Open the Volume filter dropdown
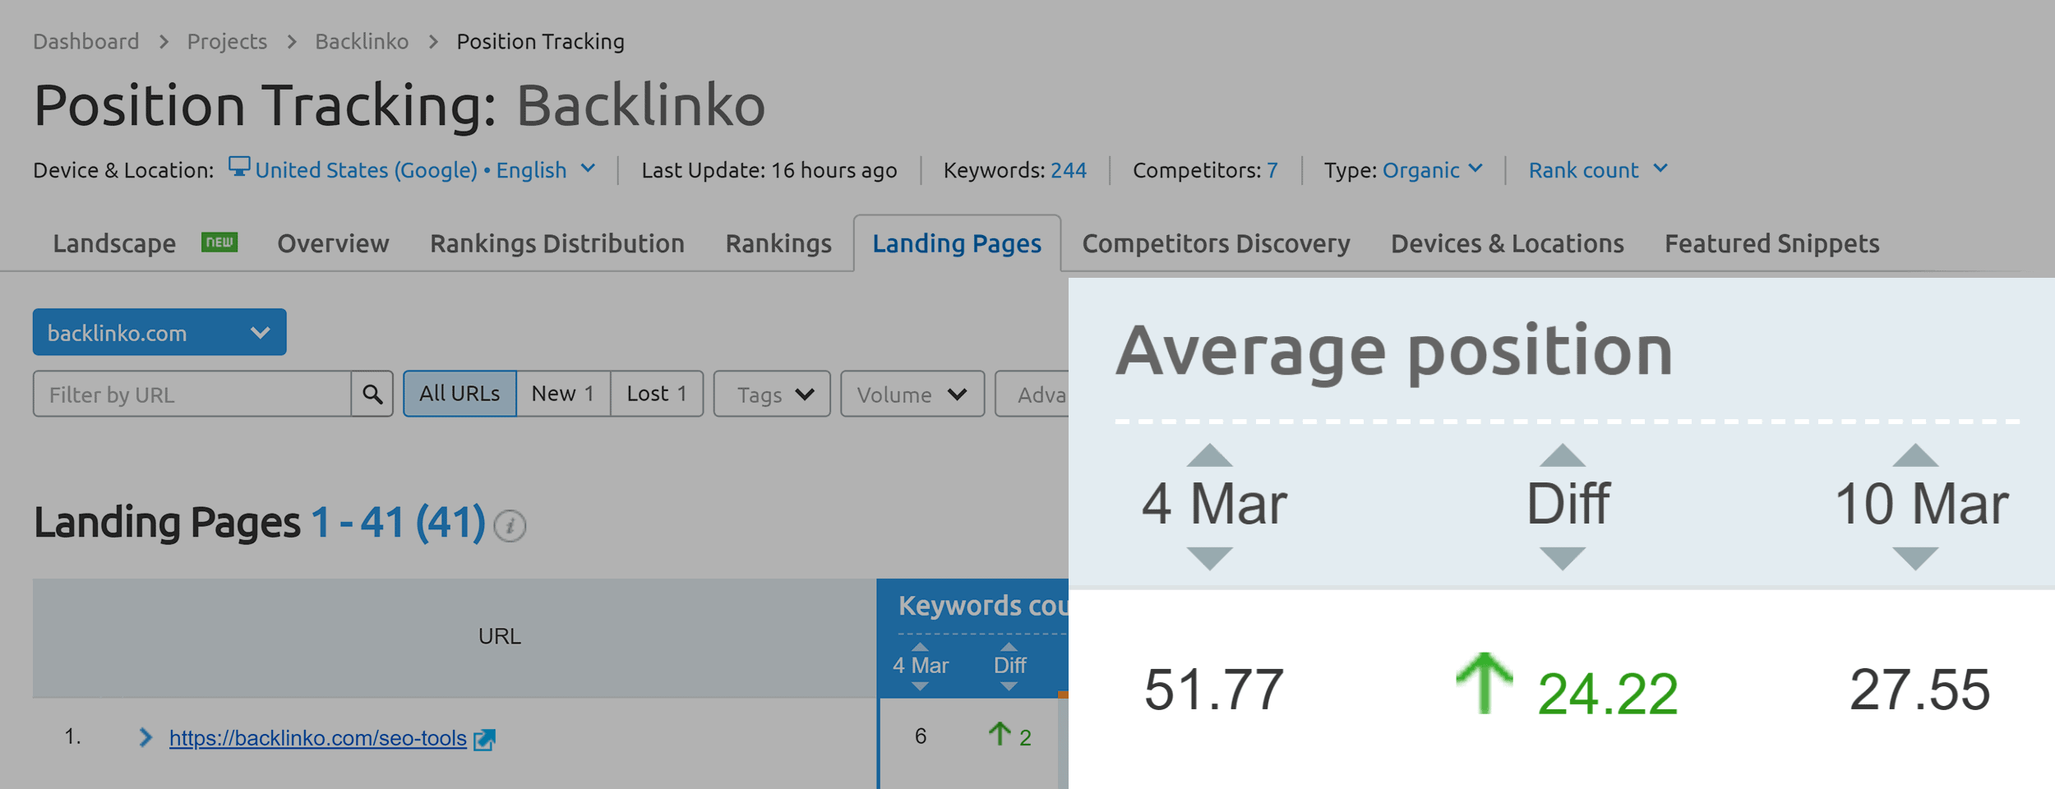Screen dimensions: 2055x789 pos(912,394)
